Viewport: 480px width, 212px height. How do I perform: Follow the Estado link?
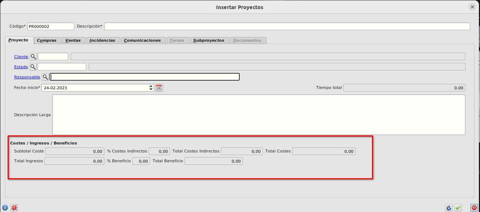(21, 67)
